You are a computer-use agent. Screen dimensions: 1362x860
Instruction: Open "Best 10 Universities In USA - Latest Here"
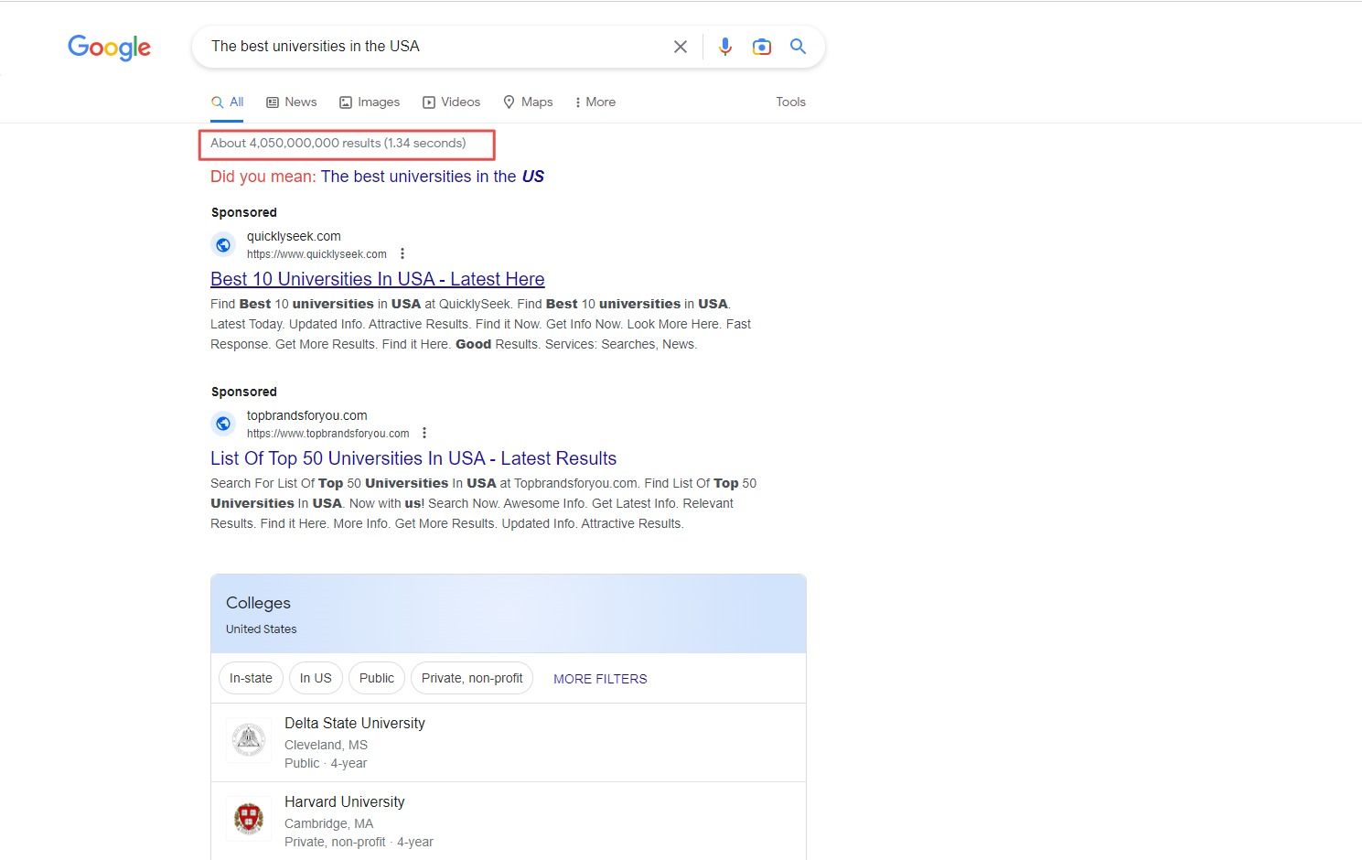[378, 279]
